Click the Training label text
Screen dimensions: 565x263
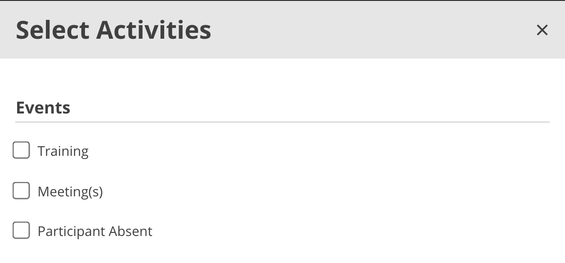[x=63, y=151]
